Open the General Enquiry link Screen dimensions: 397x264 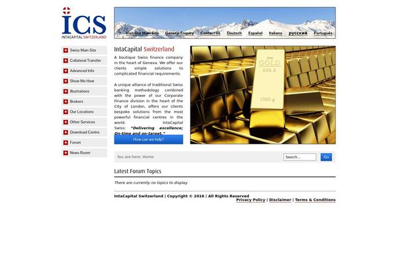click(x=179, y=33)
